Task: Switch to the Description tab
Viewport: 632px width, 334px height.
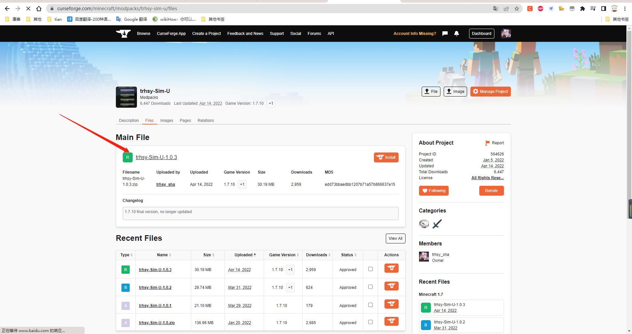Action: tap(129, 121)
